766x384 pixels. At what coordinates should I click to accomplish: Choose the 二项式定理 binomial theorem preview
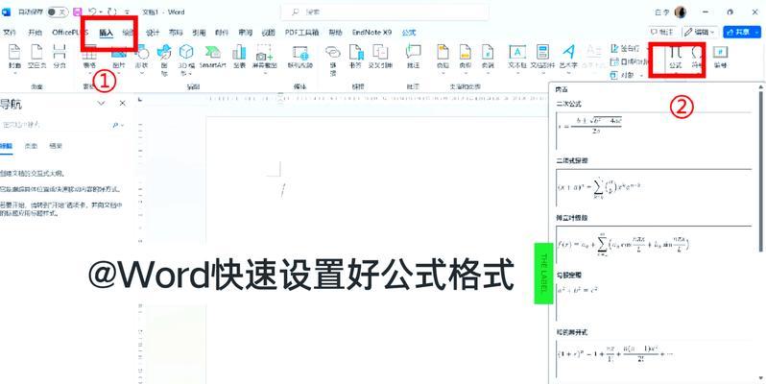point(654,187)
